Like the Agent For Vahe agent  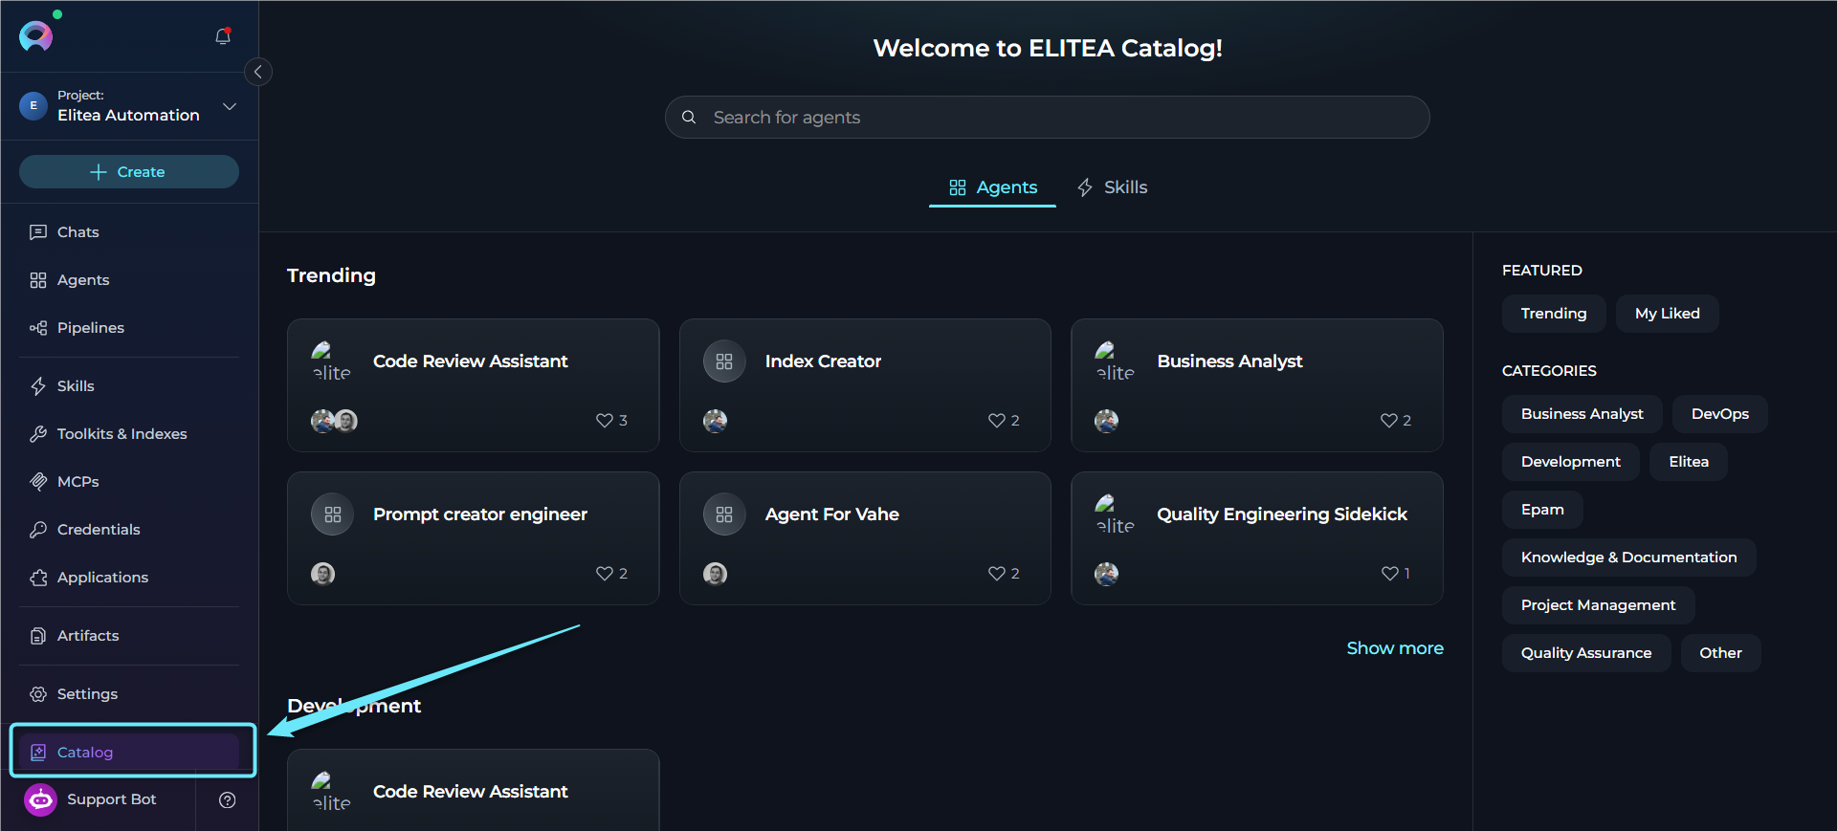[x=997, y=574]
